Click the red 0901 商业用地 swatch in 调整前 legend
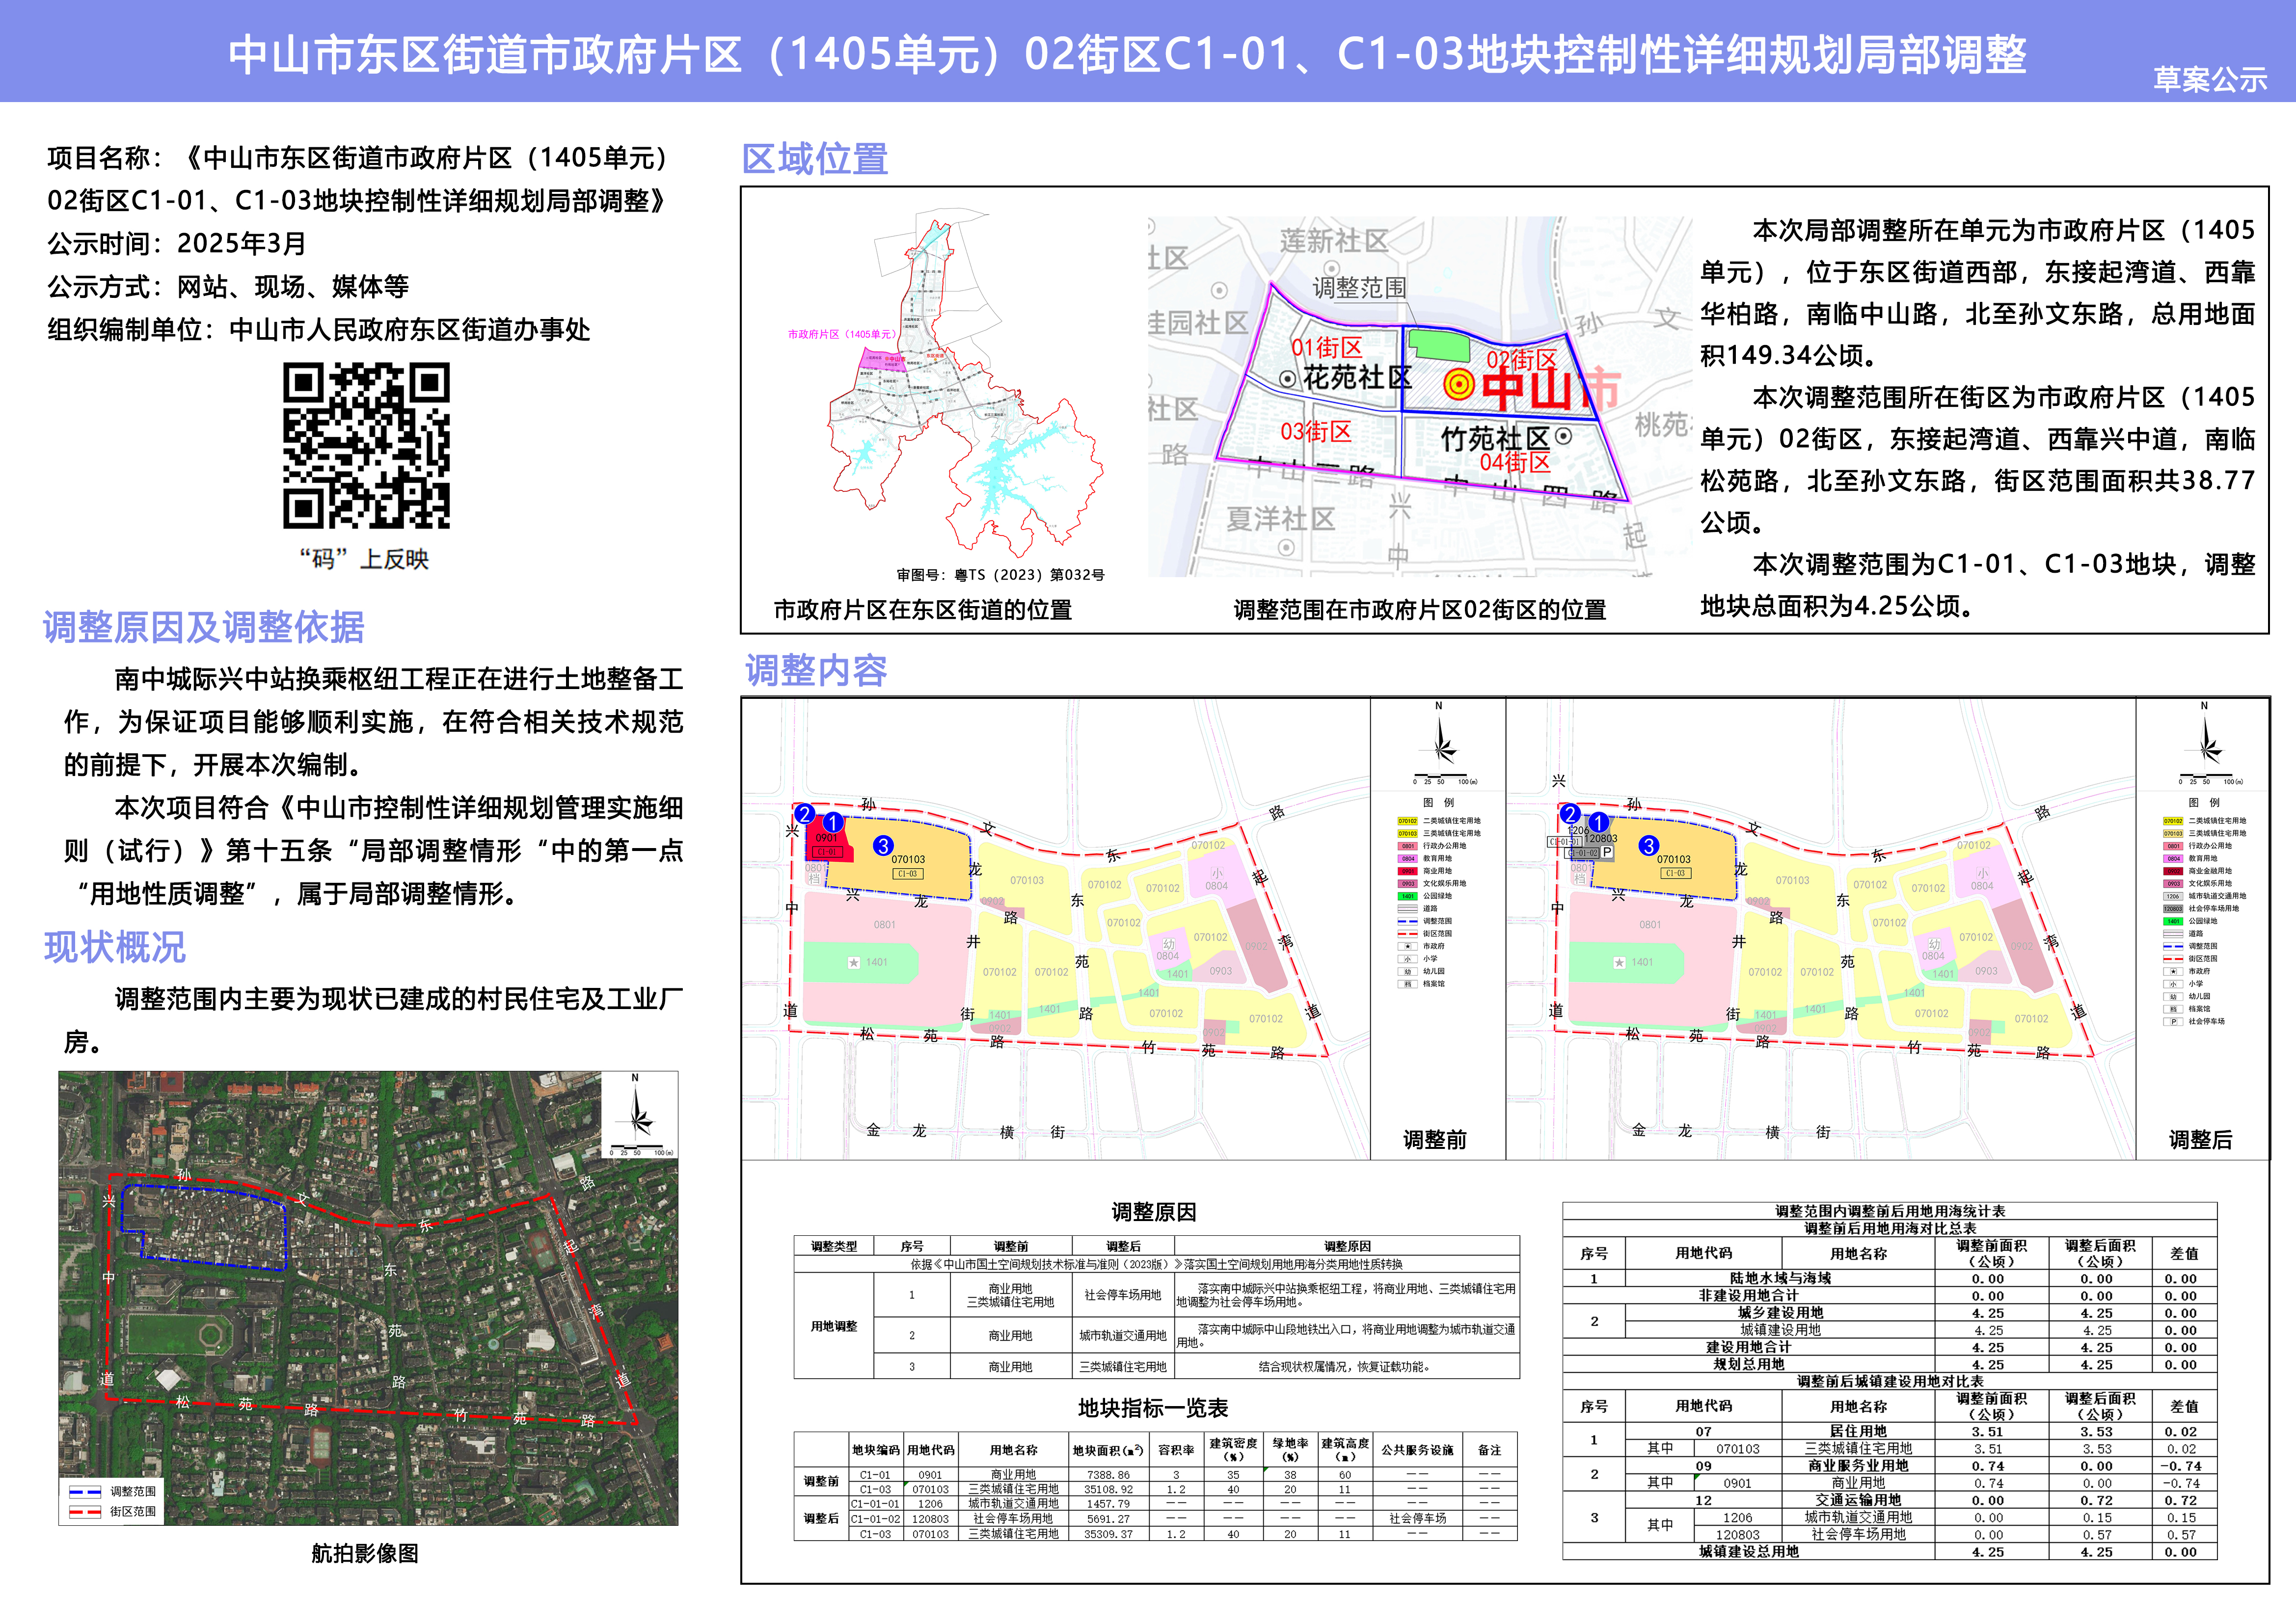Viewport: 2296px width, 1623px height. pos(1407,871)
